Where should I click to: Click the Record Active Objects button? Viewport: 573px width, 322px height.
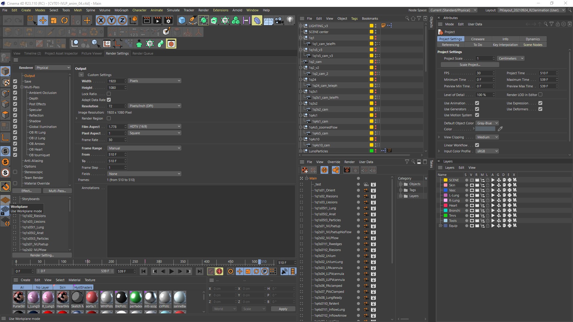[x=211, y=271]
